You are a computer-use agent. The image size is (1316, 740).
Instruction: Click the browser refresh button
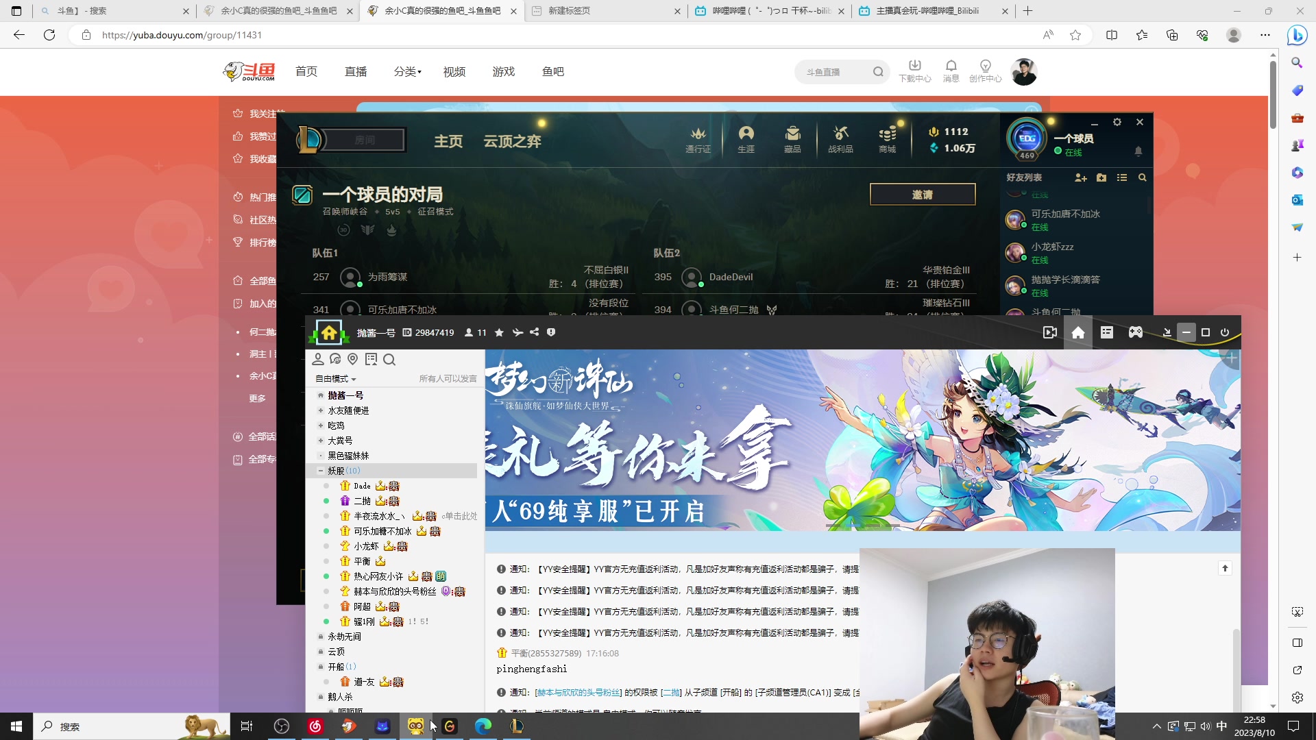[49, 35]
